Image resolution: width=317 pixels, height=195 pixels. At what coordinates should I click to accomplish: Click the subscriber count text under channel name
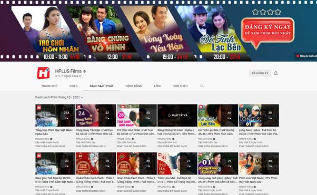click(68, 76)
